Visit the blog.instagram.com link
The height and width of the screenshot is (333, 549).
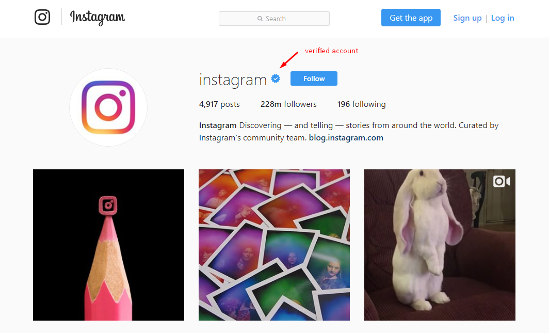click(x=346, y=138)
